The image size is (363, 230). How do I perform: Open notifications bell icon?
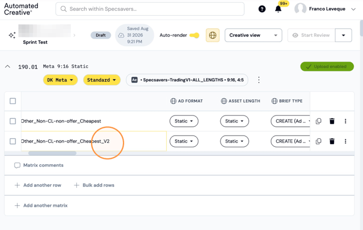coord(278,9)
